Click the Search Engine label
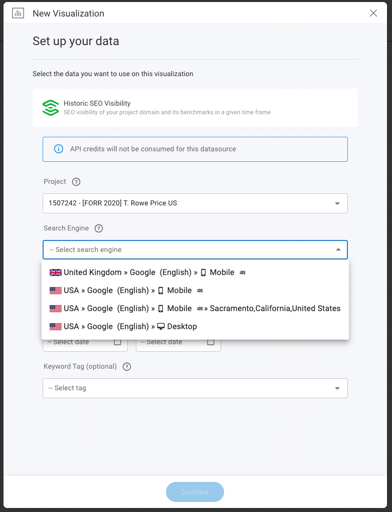 (x=66, y=228)
